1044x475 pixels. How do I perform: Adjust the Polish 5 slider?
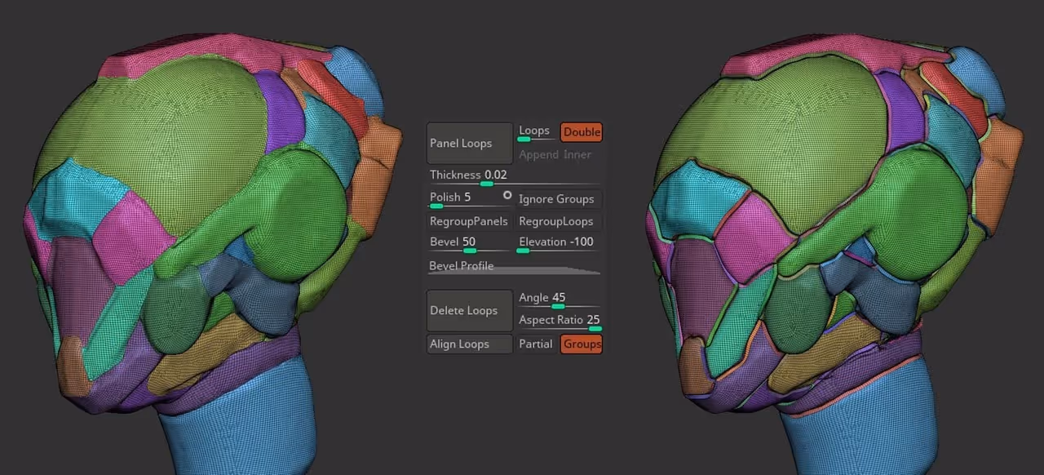pos(470,198)
